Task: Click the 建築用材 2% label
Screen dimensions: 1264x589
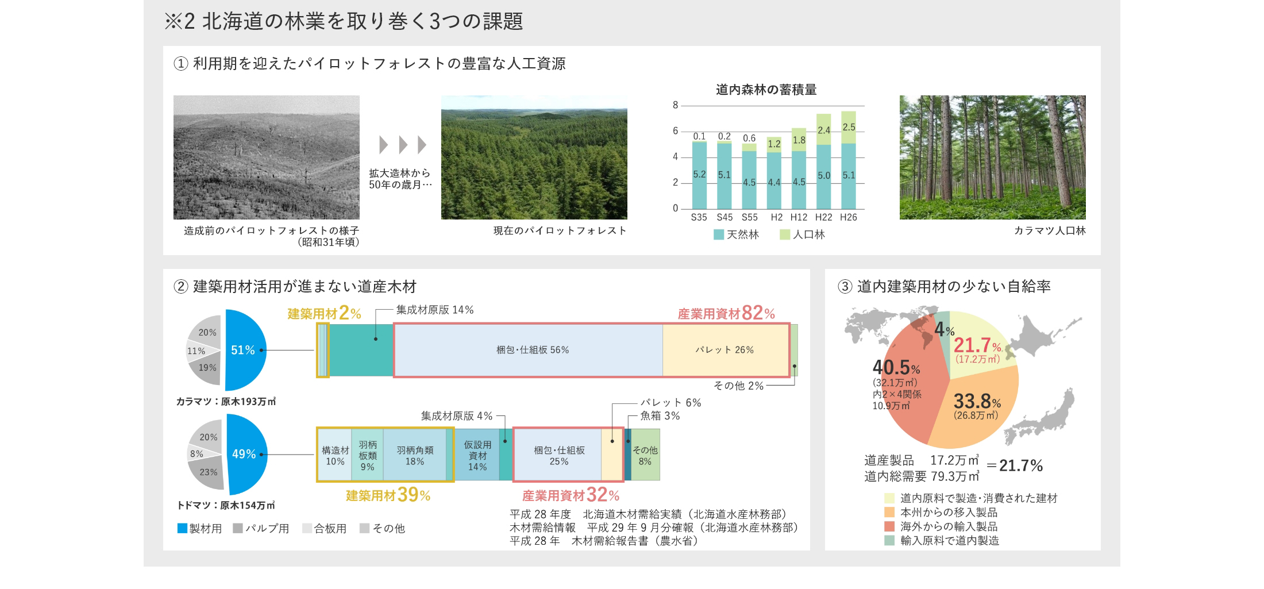Action: pos(325,313)
